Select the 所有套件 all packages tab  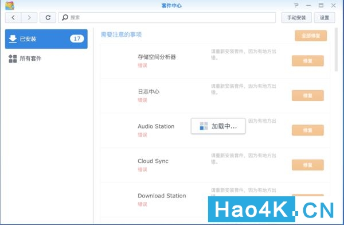(46, 59)
